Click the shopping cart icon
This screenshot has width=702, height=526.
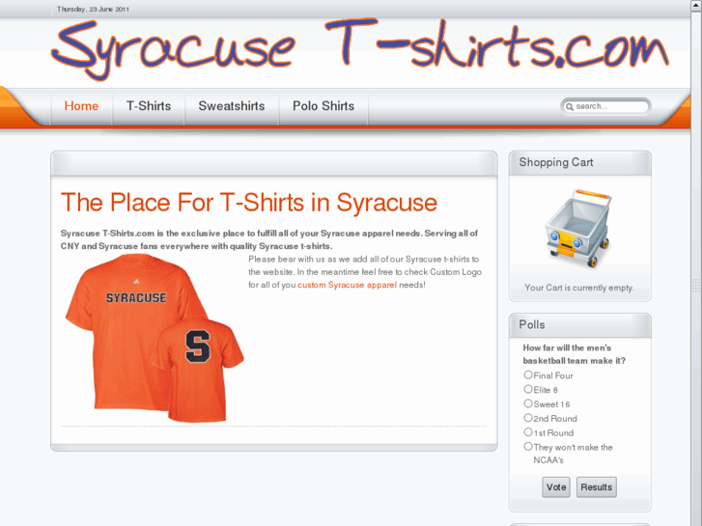point(578,228)
